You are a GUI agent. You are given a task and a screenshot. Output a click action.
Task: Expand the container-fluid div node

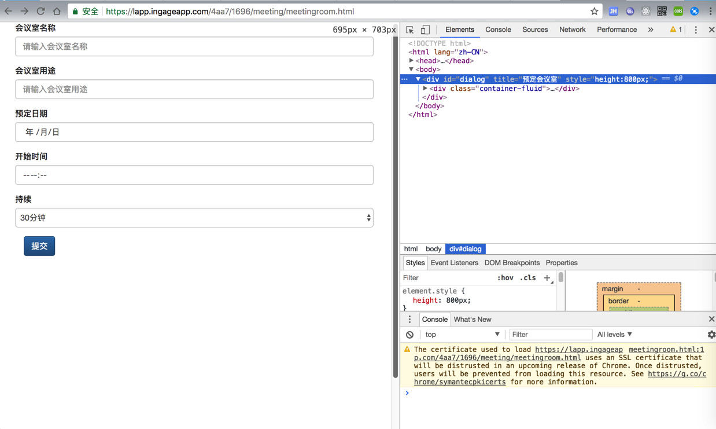tap(425, 89)
